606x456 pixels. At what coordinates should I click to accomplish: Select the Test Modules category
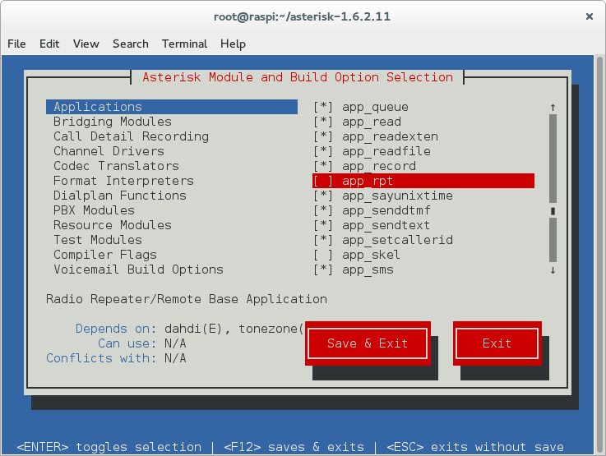pos(98,240)
